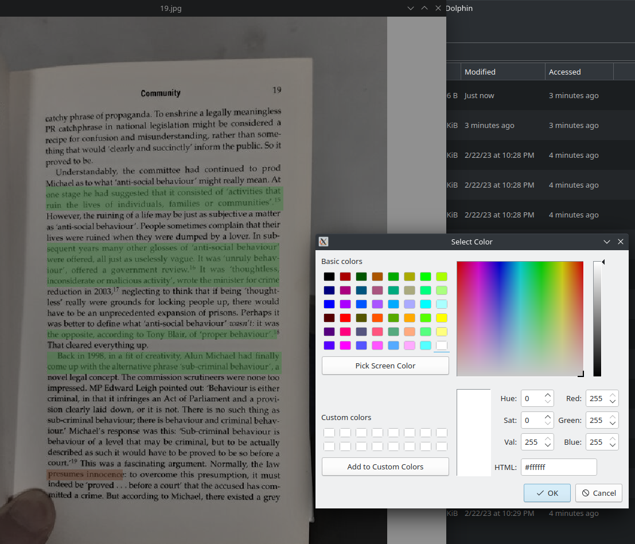Click the Pick Screen Color button
Image resolution: width=635 pixels, height=544 pixels.
click(385, 366)
